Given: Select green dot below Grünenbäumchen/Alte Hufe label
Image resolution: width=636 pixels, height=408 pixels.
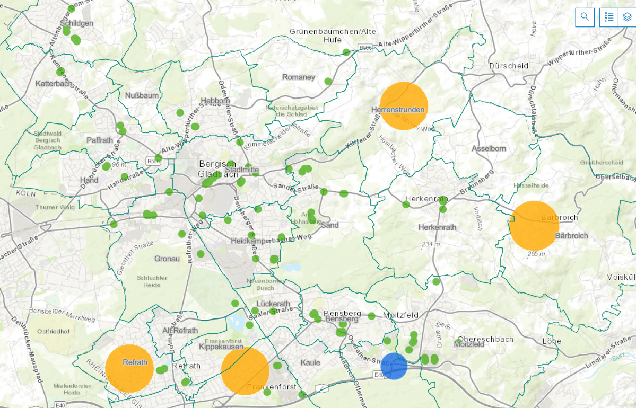Looking at the screenshot, I should coord(346,52).
